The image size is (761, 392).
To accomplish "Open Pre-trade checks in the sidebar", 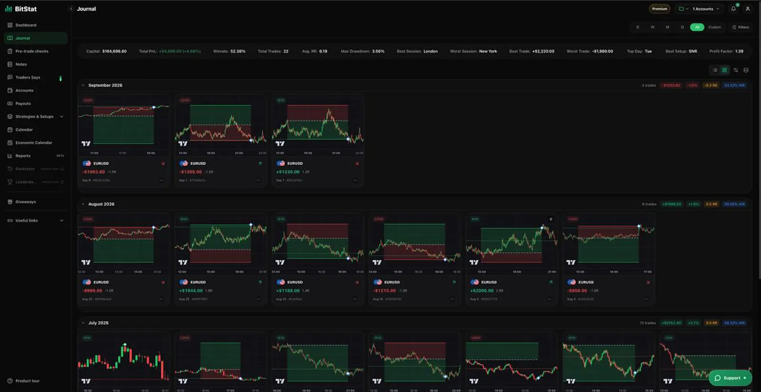I will [32, 51].
